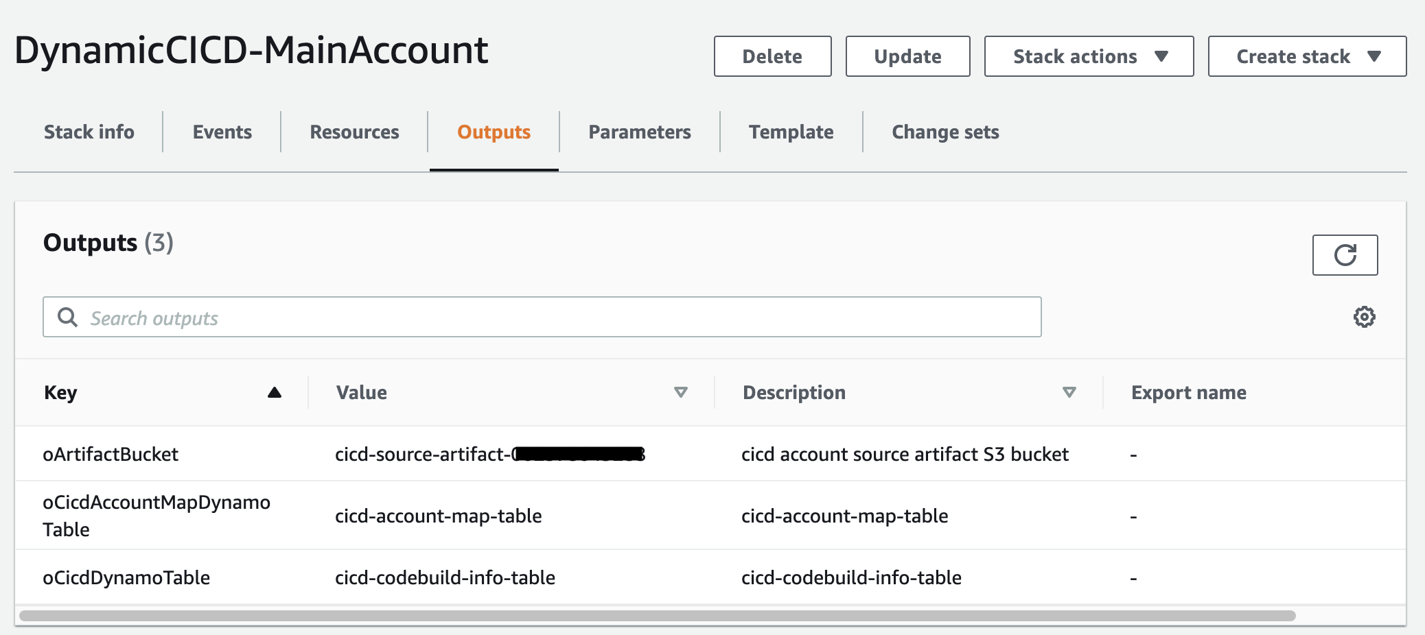Refresh the Outputs list
Image resolution: width=1425 pixels, height=635 pixels.
point(1345,254)
